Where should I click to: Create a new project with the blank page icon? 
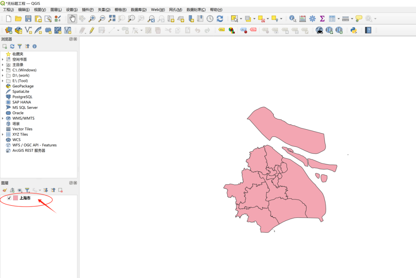9,19
